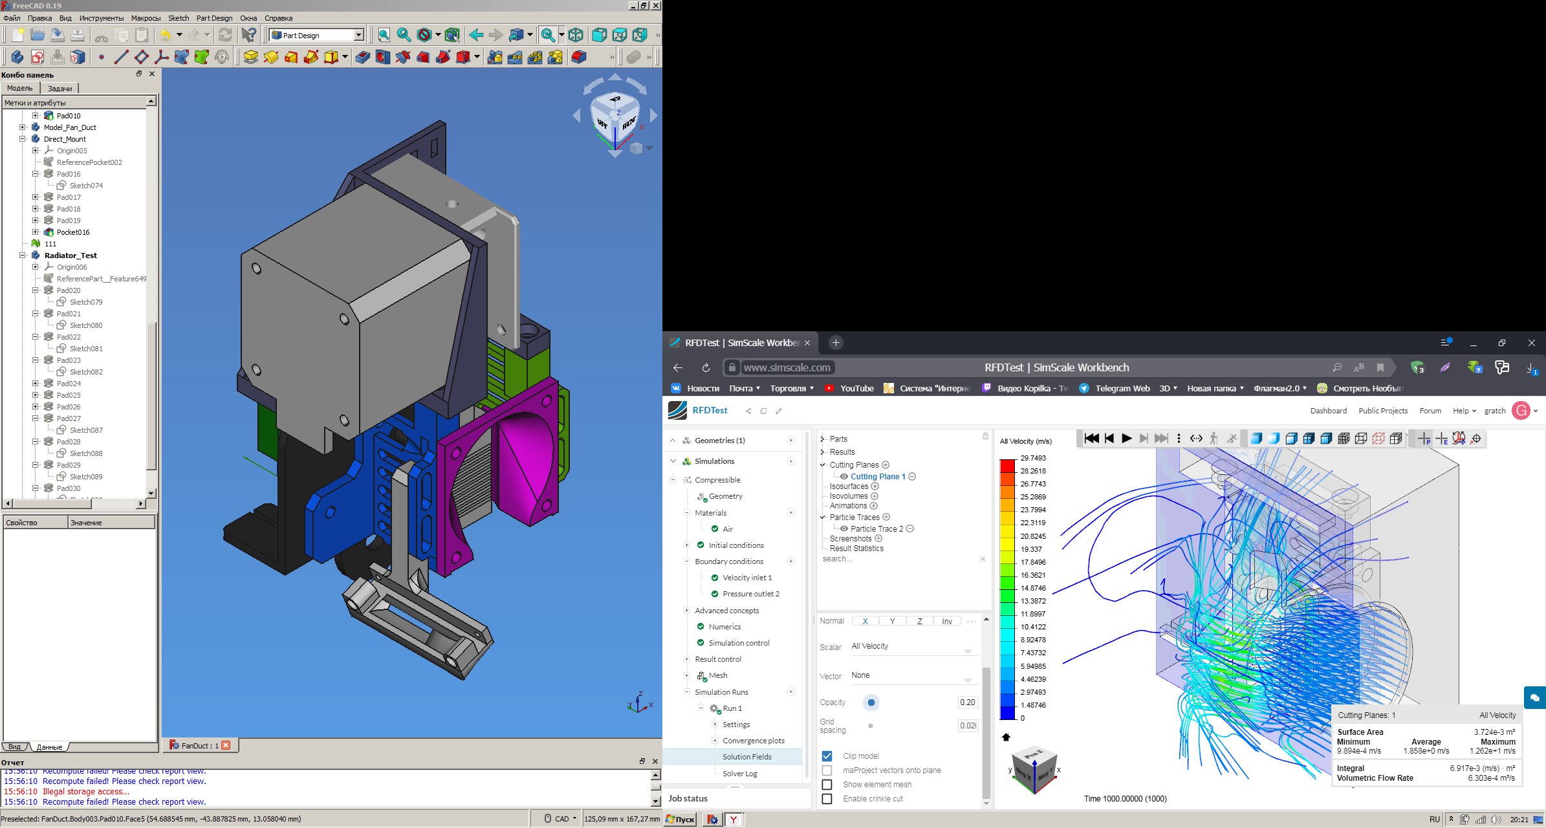Image resolution: width=1546 pixels, height=828 pixels.
Task: Click the Fit all zoom icon
Action: (x=384, y=35)
